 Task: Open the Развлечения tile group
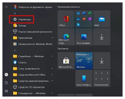[102, 78]
